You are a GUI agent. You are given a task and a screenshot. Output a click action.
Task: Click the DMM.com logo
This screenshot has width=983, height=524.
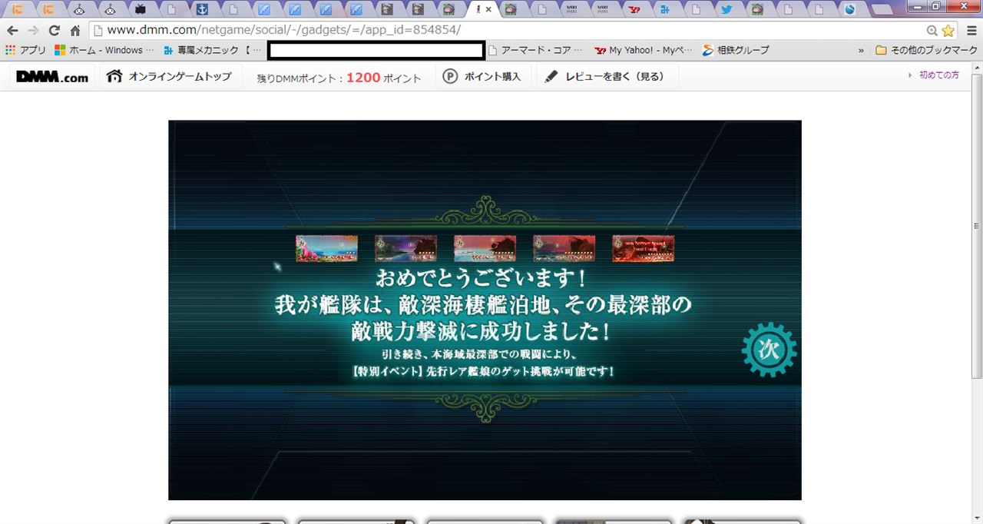(x=52, y=77)
